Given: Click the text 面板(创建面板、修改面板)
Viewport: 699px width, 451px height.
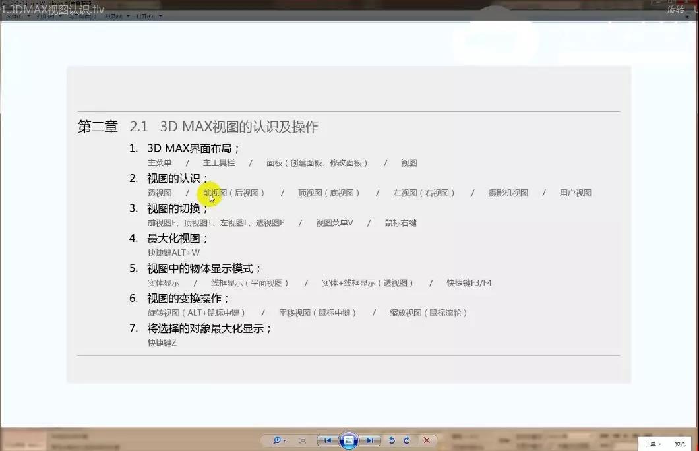Looking at the screenshot, I should click(317, 163).
